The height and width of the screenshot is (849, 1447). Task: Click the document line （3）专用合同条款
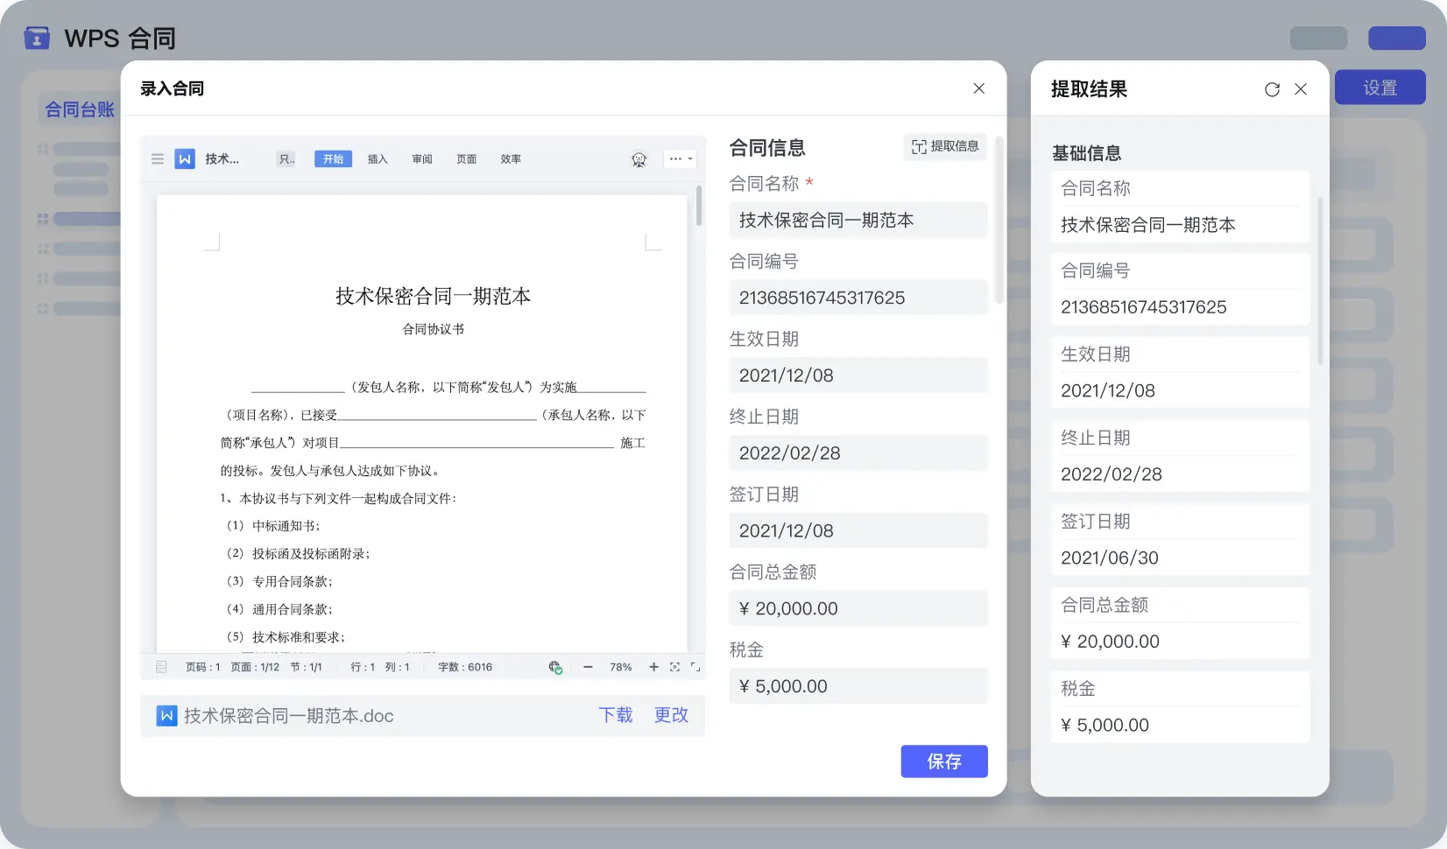point(277,581)
